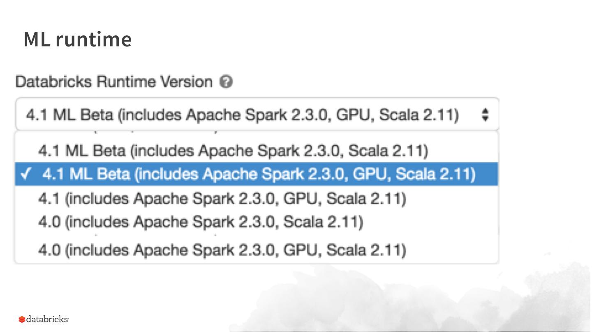Click the up/down arrows on runtime selector
Screen dimensions: 592x333
coord(485,115)
